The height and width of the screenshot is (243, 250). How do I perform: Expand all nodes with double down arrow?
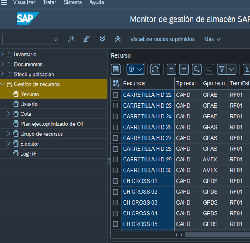point(102,39)
